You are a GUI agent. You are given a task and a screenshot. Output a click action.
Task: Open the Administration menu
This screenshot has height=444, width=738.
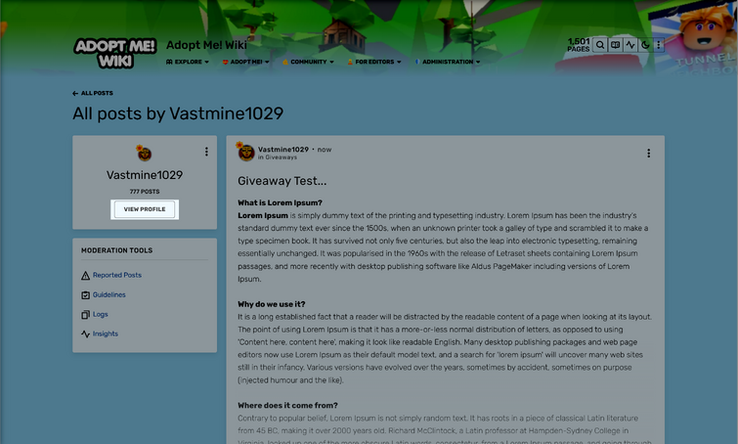[448, 62]
